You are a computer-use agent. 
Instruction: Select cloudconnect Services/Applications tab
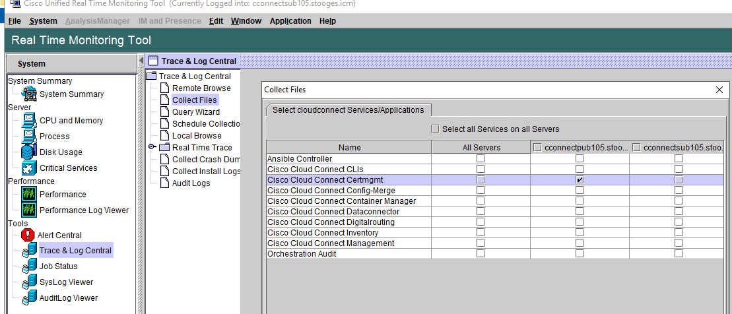[x=349, y=110]
